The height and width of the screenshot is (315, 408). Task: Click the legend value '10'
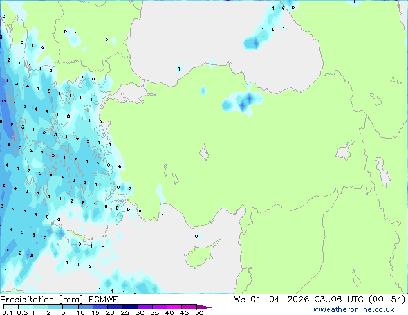tap(80, 312)
